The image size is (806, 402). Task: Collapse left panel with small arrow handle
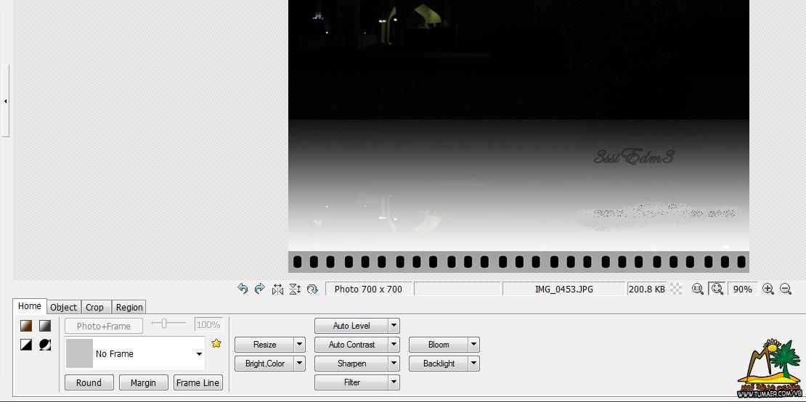(5, 101)
